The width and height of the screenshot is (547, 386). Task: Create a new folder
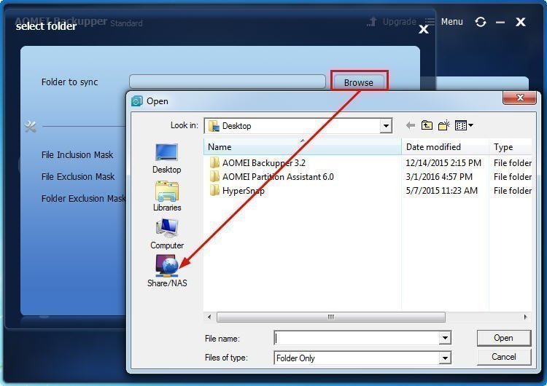point(443,125)
